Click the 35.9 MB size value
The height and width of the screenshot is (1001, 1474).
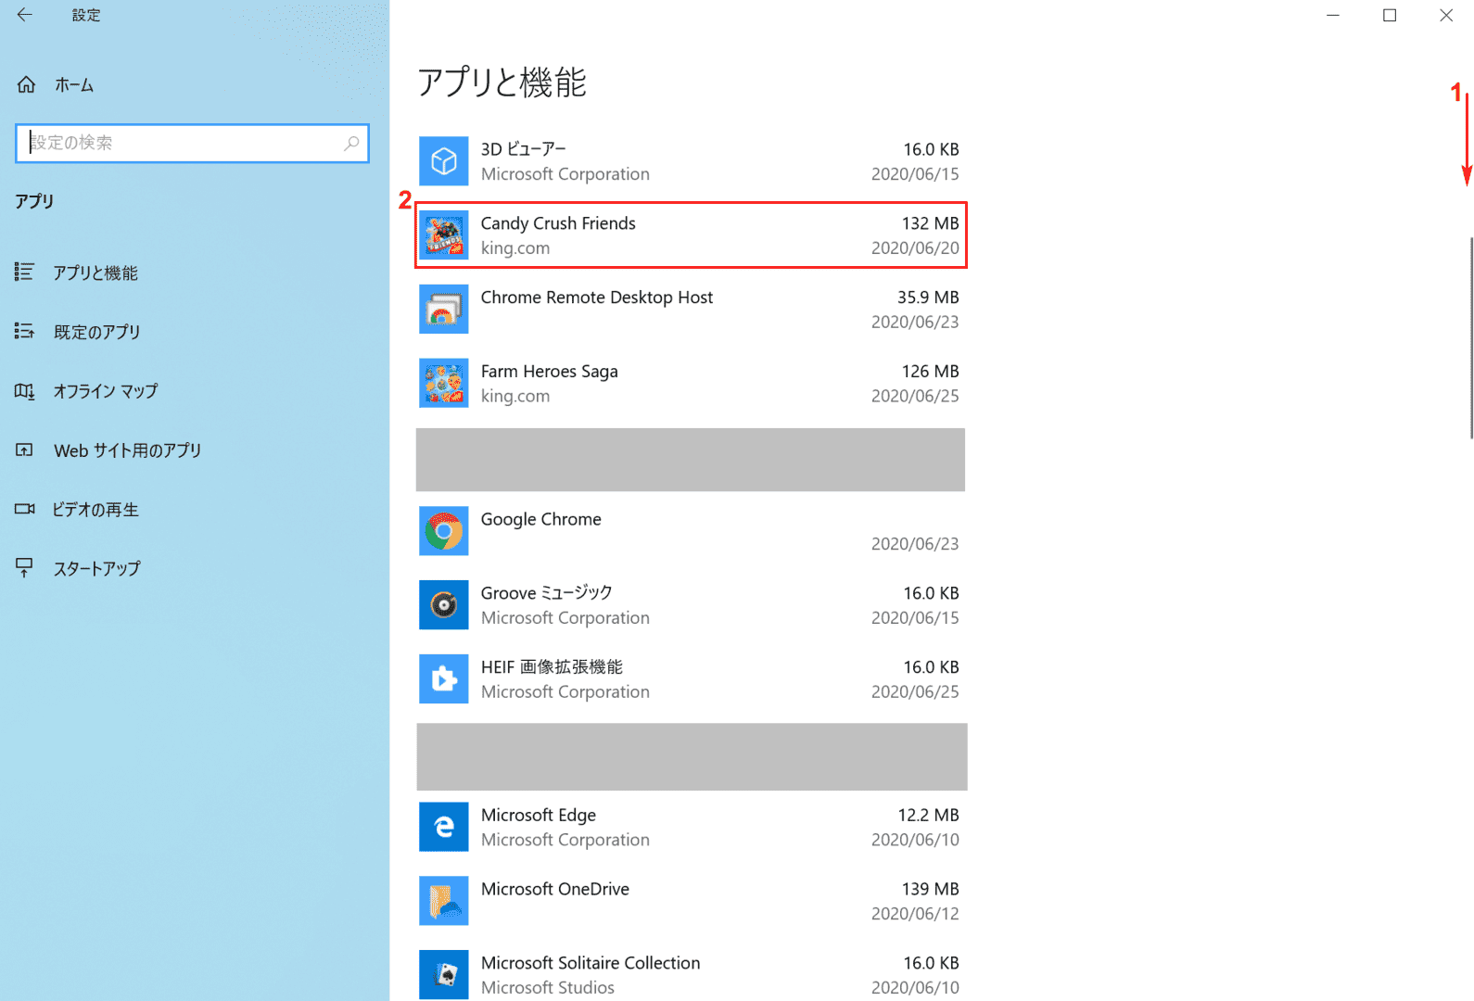tap(928, 298)
